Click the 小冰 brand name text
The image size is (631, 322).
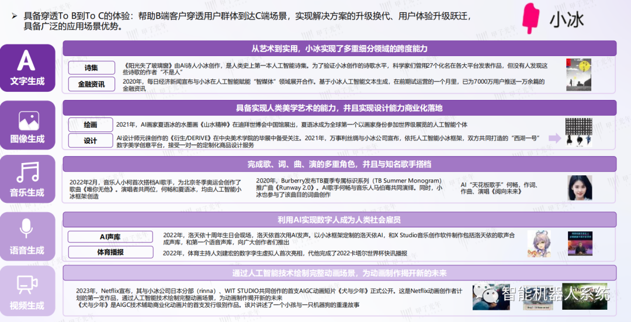coord(567,19)
